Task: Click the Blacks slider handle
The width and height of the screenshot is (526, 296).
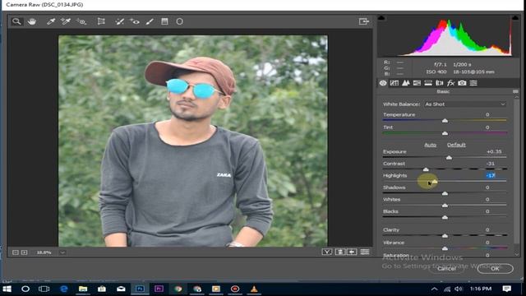Action: point(445,217)
